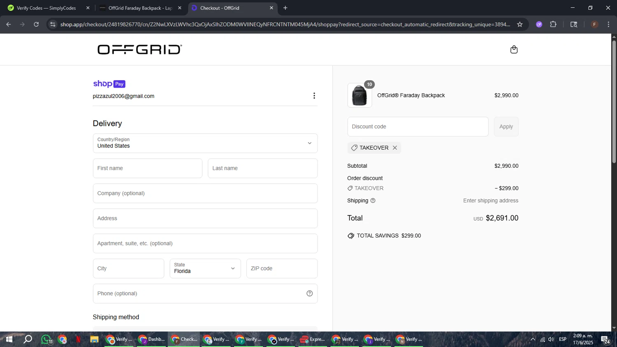This screenshot has width=617, height=347.
Task: Open Netflix from the taskbar
Action: (x=78, y=340)
